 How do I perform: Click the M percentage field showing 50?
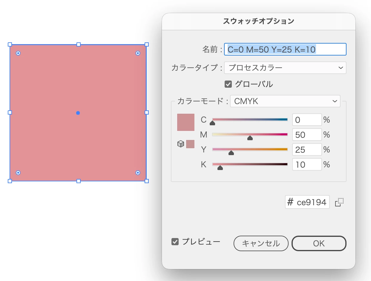pos(307,135)
